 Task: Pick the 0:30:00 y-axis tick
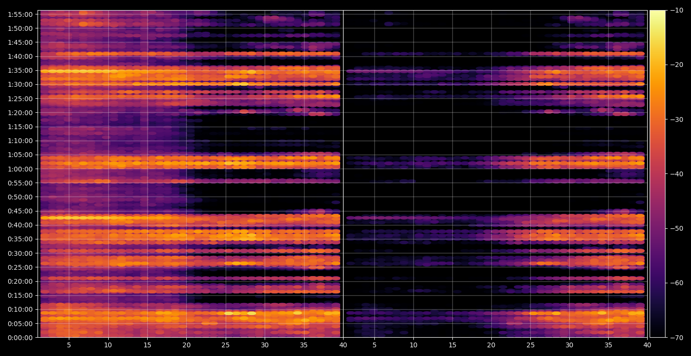point(21,253)
